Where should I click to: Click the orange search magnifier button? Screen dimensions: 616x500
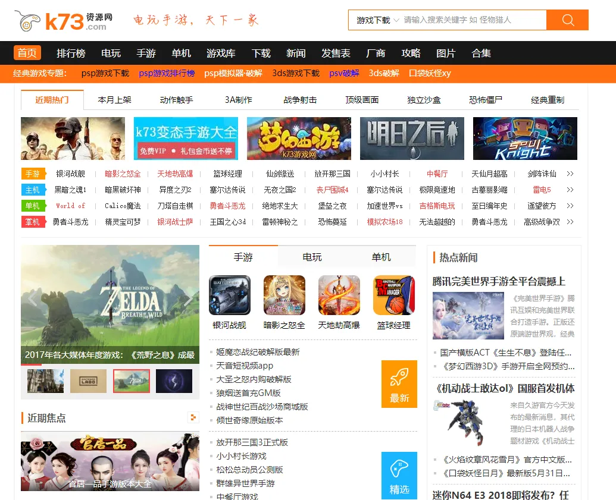567,20
